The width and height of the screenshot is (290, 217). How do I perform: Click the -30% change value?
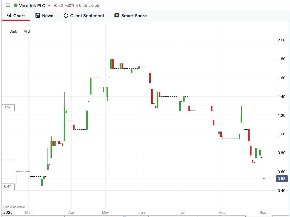(70, 5)
